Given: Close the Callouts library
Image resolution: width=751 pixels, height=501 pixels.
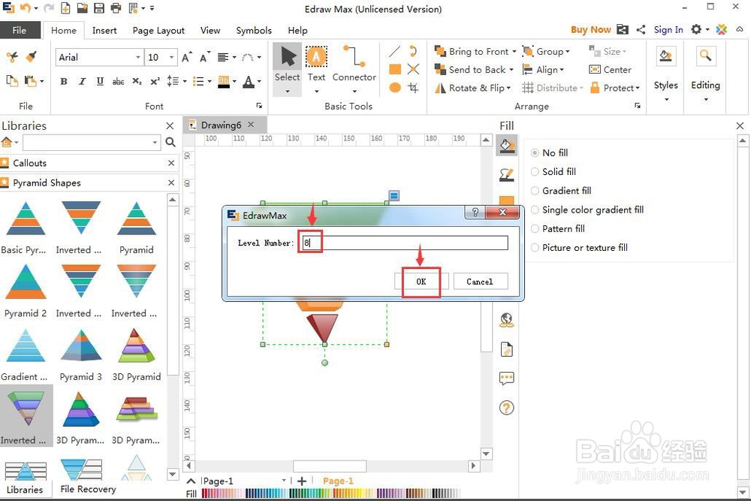Looking at the screenshot, I should 171,163.
